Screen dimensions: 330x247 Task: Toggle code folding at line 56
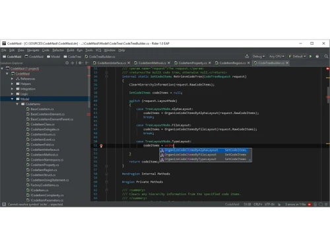coord(106,166)
